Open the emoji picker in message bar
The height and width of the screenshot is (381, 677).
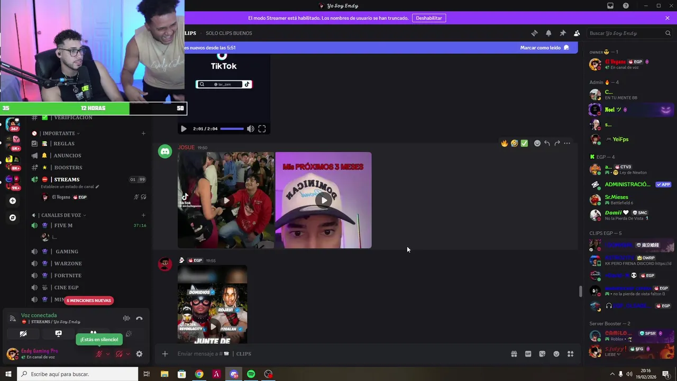click(556, 353)
